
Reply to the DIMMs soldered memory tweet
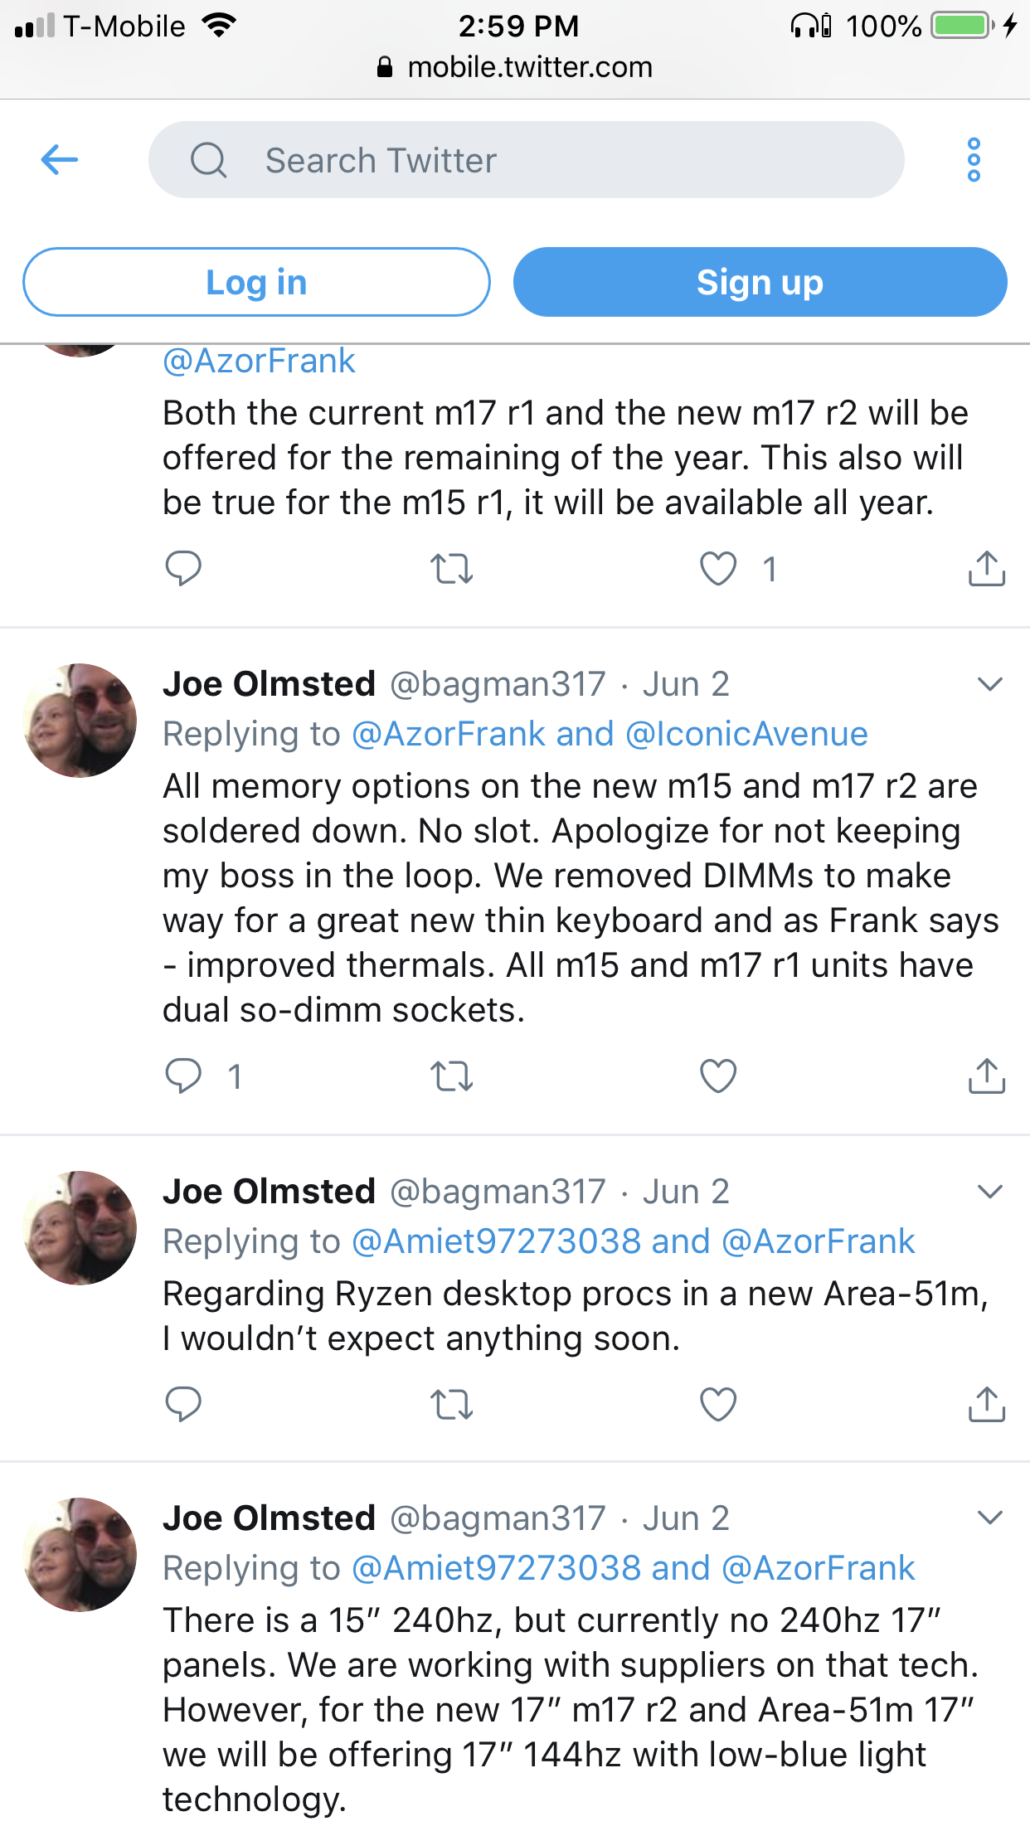183,1076
